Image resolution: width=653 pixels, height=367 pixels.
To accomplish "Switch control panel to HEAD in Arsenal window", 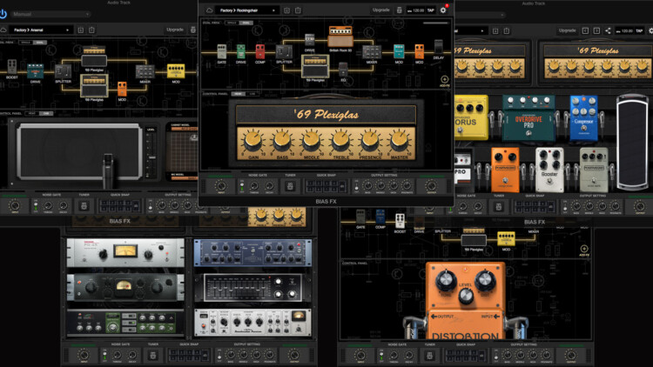I will tap(32, 113).
